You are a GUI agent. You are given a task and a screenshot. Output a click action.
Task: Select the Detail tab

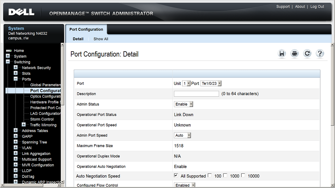click(78, 39)
